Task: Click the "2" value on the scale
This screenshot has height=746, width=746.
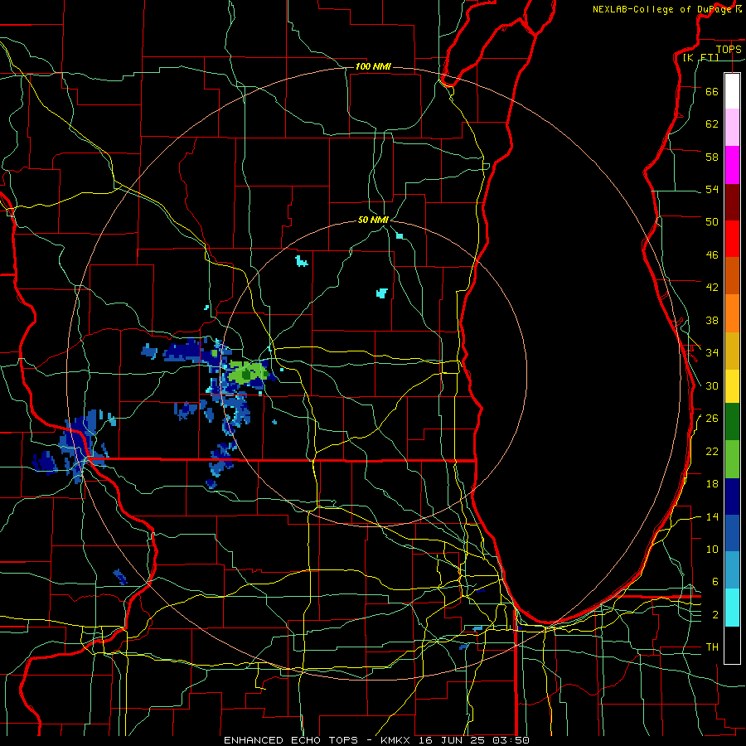Action: pos(715,615)
